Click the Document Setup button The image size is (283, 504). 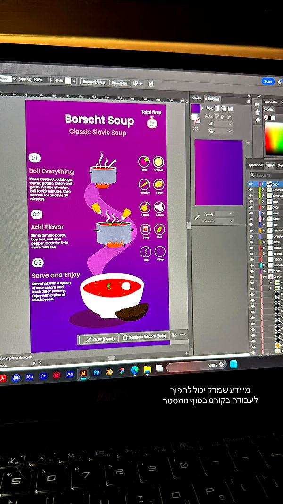tap(94, 82)
